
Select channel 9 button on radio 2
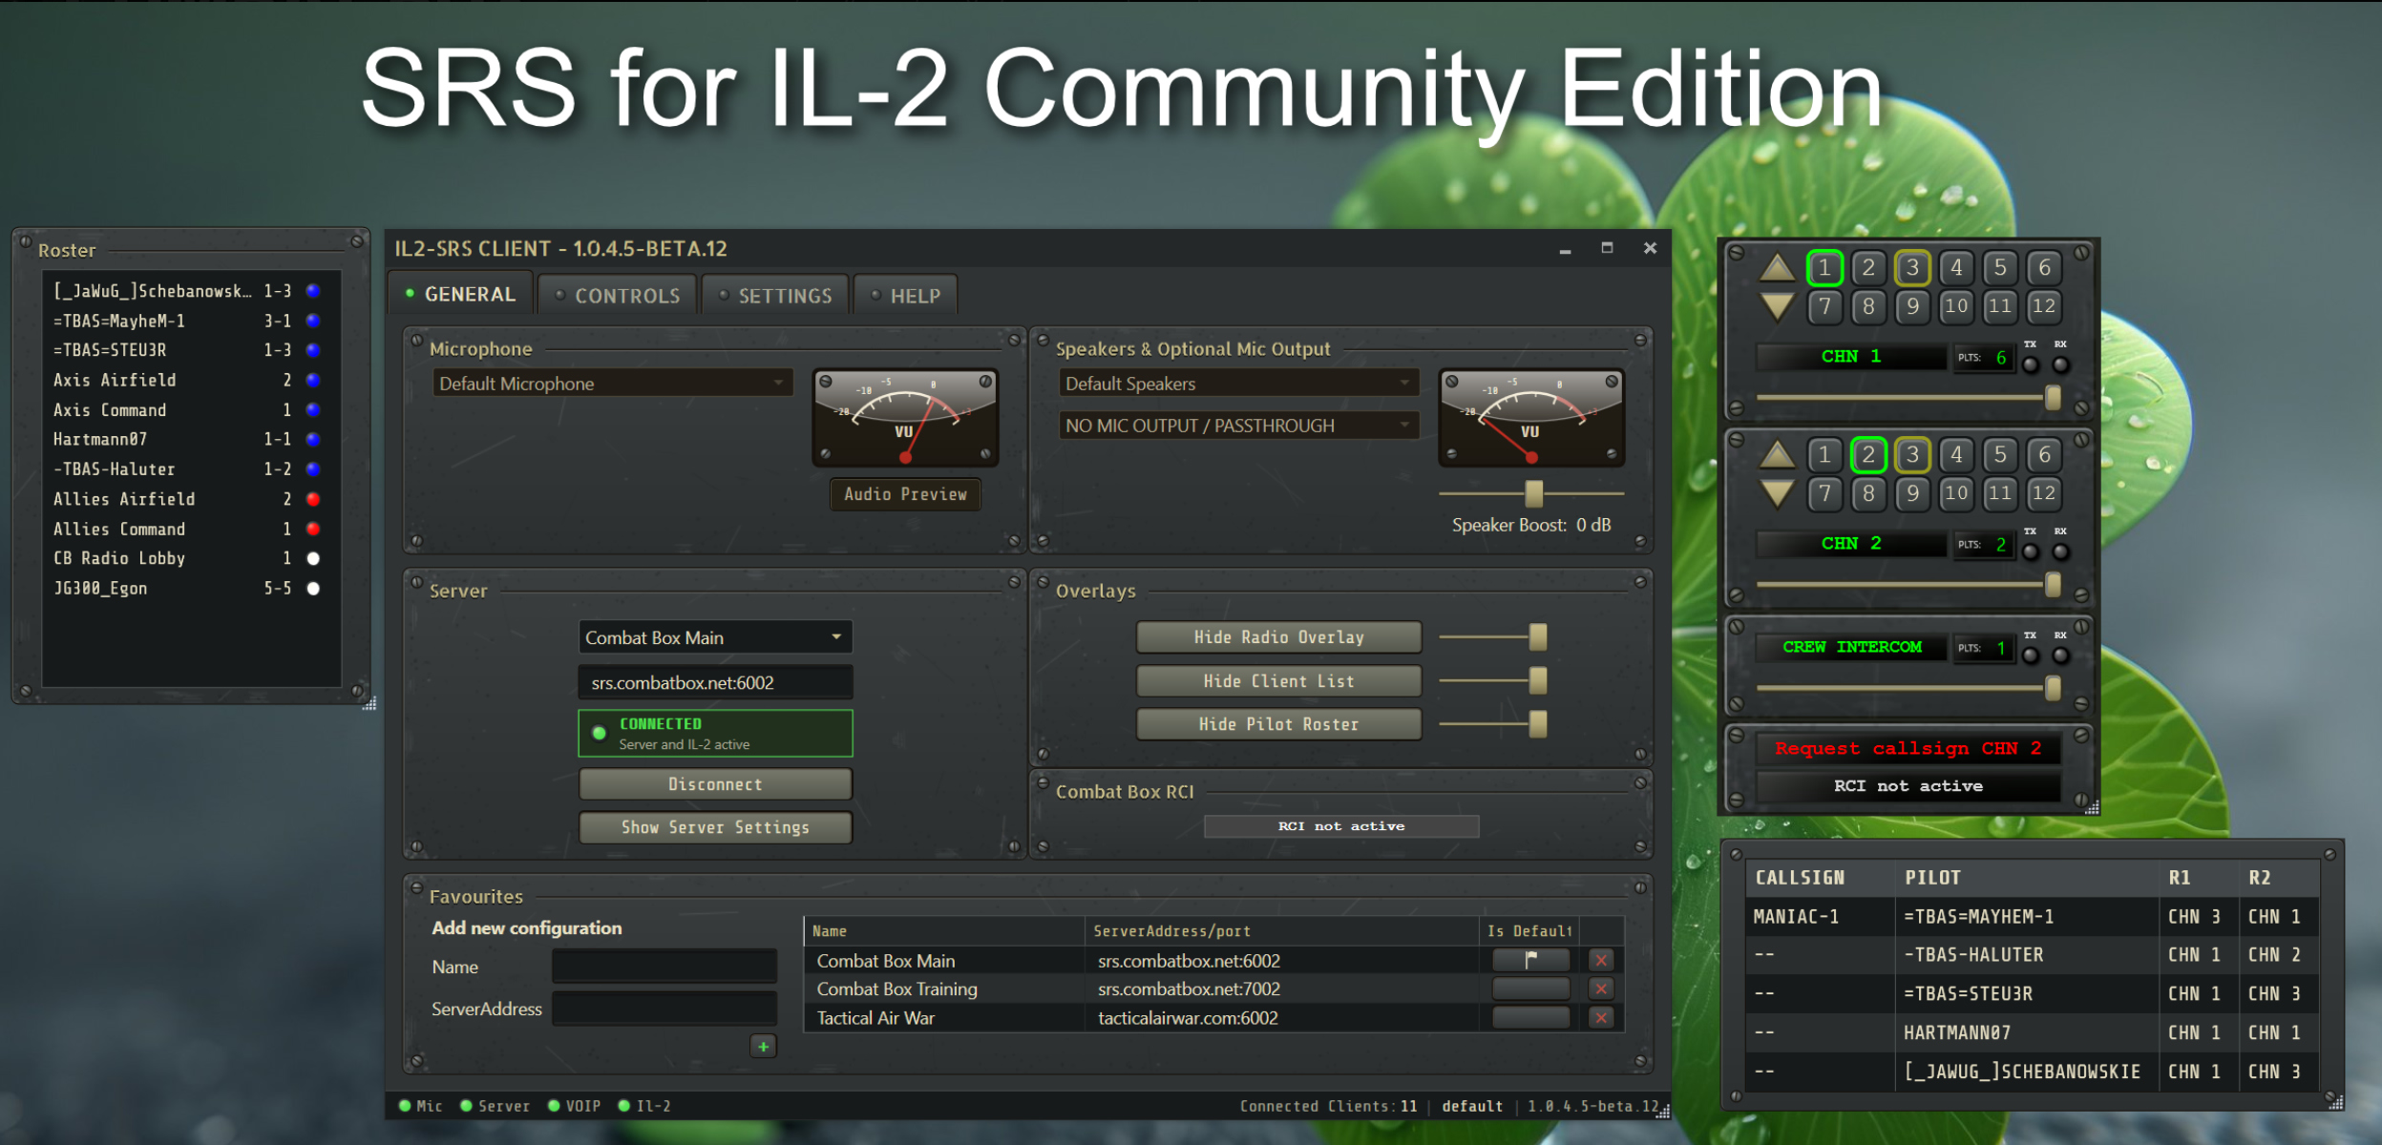(x=1912, y=493)
